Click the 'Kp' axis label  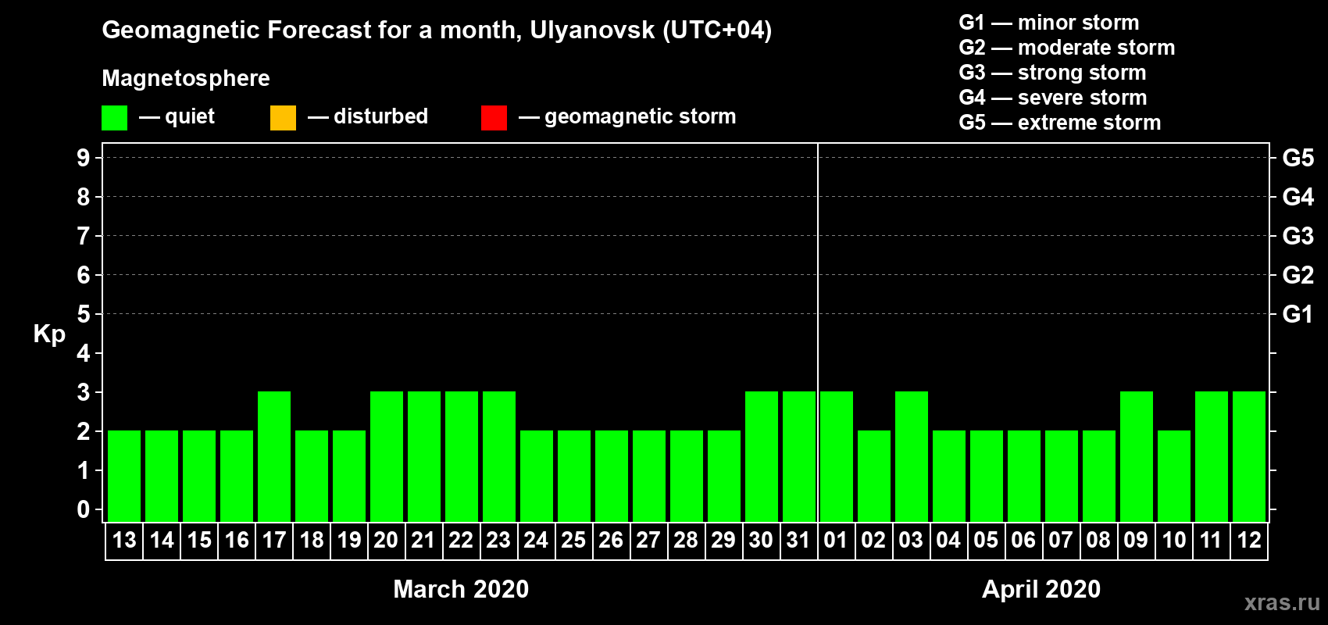[49, 334]
